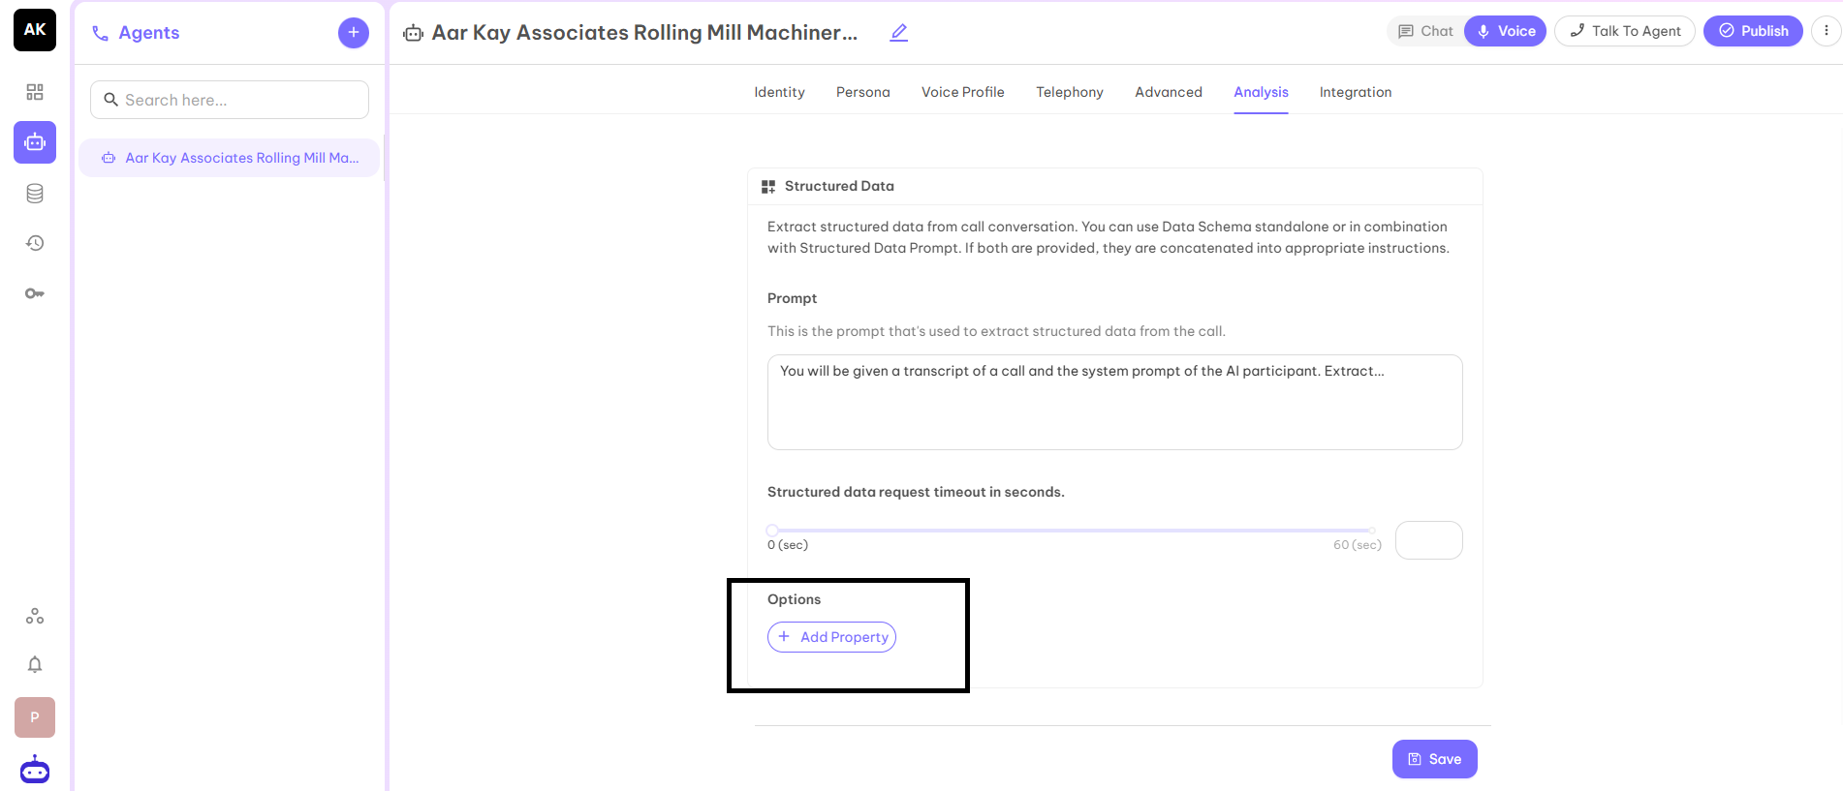Click the blue bot assistant icon
Image resolution: width=1843 pixels, height=791 pixels.
(x=35, y=770)
